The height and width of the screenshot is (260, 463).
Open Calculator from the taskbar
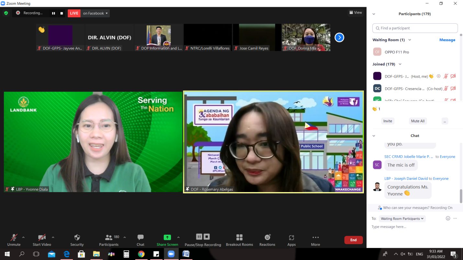tap(126, 254)
